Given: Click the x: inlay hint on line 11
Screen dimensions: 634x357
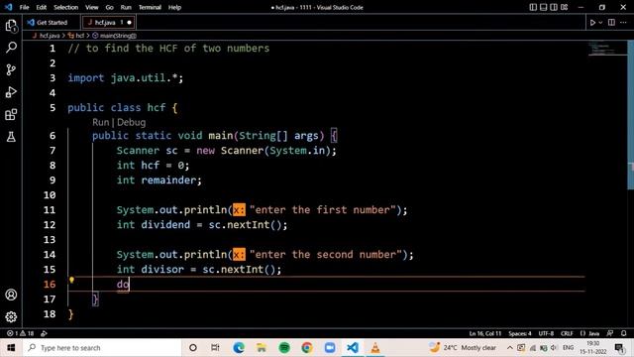Looking at the screenshot, I should pyautogui.click(x=239, y=210).
